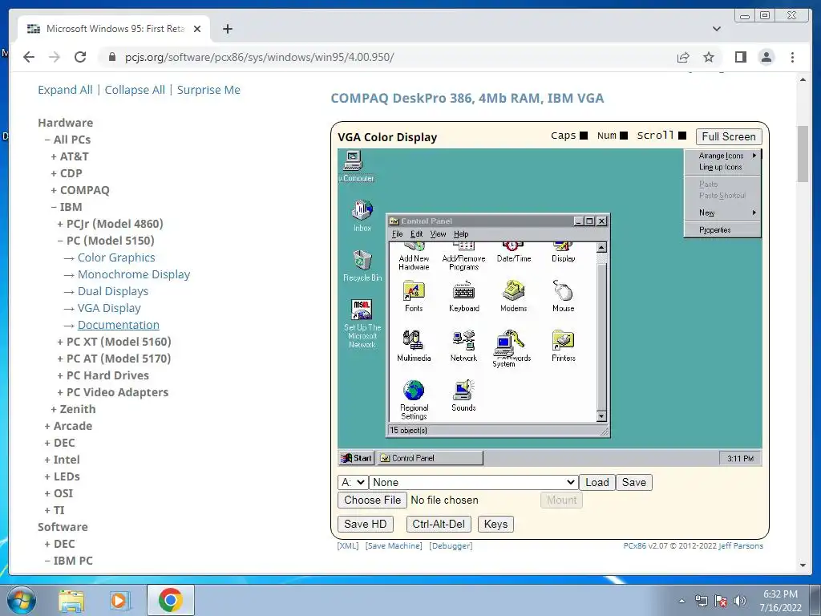
Task: Click the Full Screen button
Action: tap(728, 136)
